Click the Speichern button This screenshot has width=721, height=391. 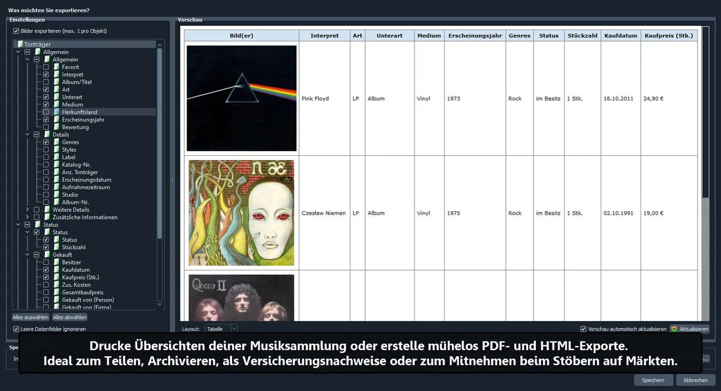653,380
